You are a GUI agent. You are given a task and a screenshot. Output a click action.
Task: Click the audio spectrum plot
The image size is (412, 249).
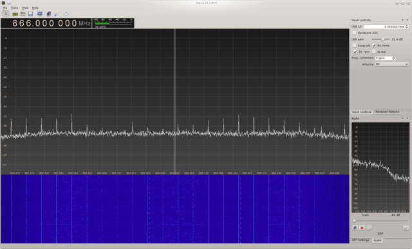click(380, 167)
